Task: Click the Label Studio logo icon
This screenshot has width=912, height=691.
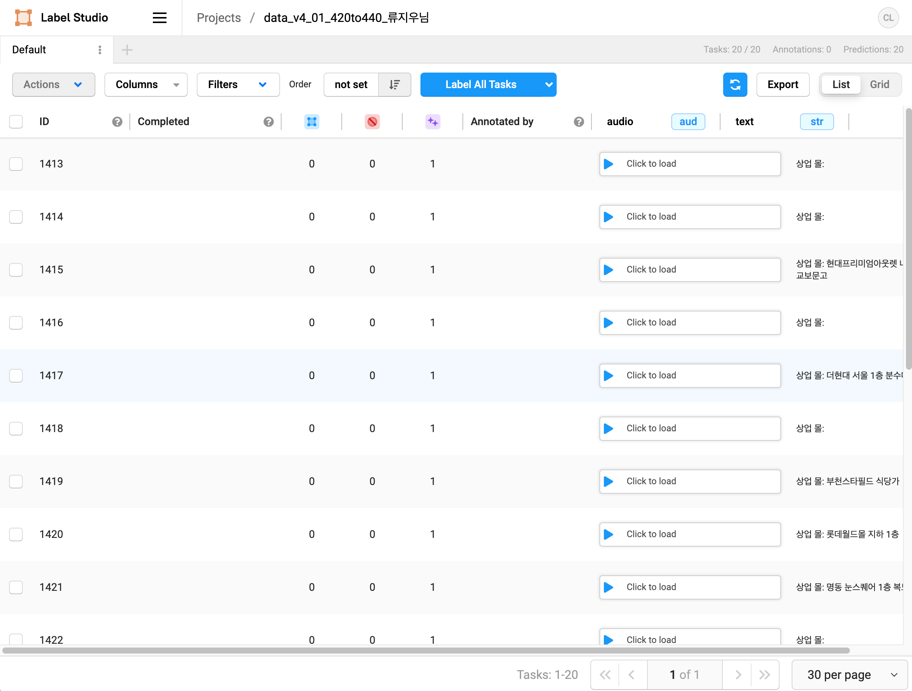Action: tap(23, 17)
